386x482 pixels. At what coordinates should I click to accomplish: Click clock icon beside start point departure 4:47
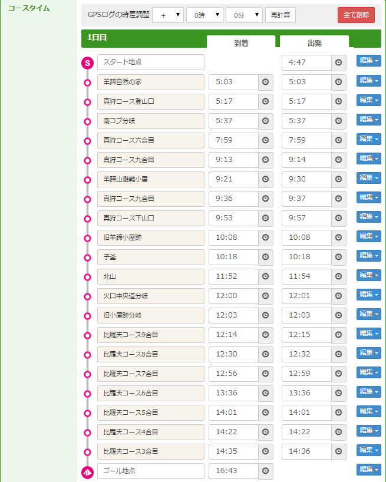tap(338, 63)
